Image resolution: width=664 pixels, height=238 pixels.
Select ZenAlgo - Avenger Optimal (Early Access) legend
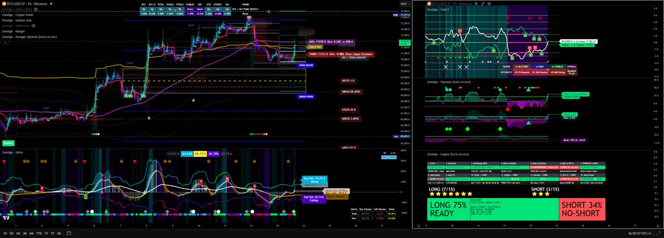tap(28, 37)
